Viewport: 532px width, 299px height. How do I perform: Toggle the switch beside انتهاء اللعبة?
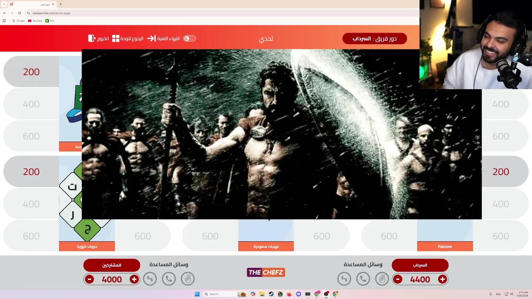[190, 38]
